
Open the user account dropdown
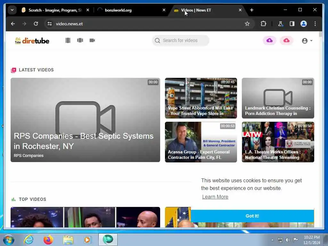307,41
